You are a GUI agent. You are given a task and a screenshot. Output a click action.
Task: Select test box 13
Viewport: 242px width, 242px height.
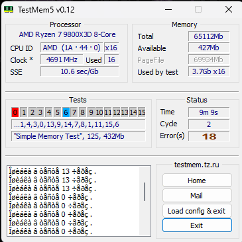point(125,112)
